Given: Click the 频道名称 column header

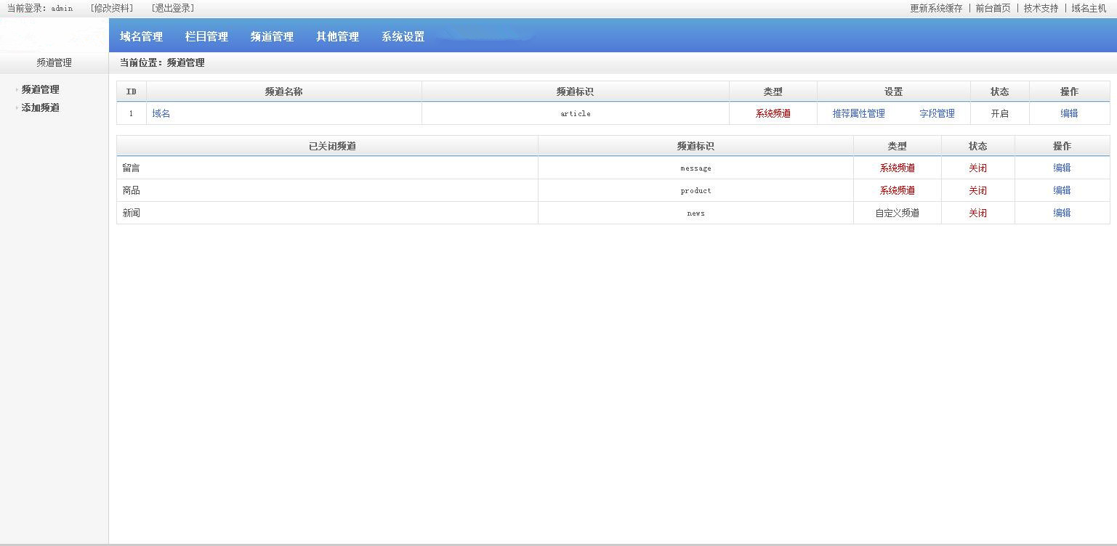Looking at the screenshot, I should tap(284, 91).
